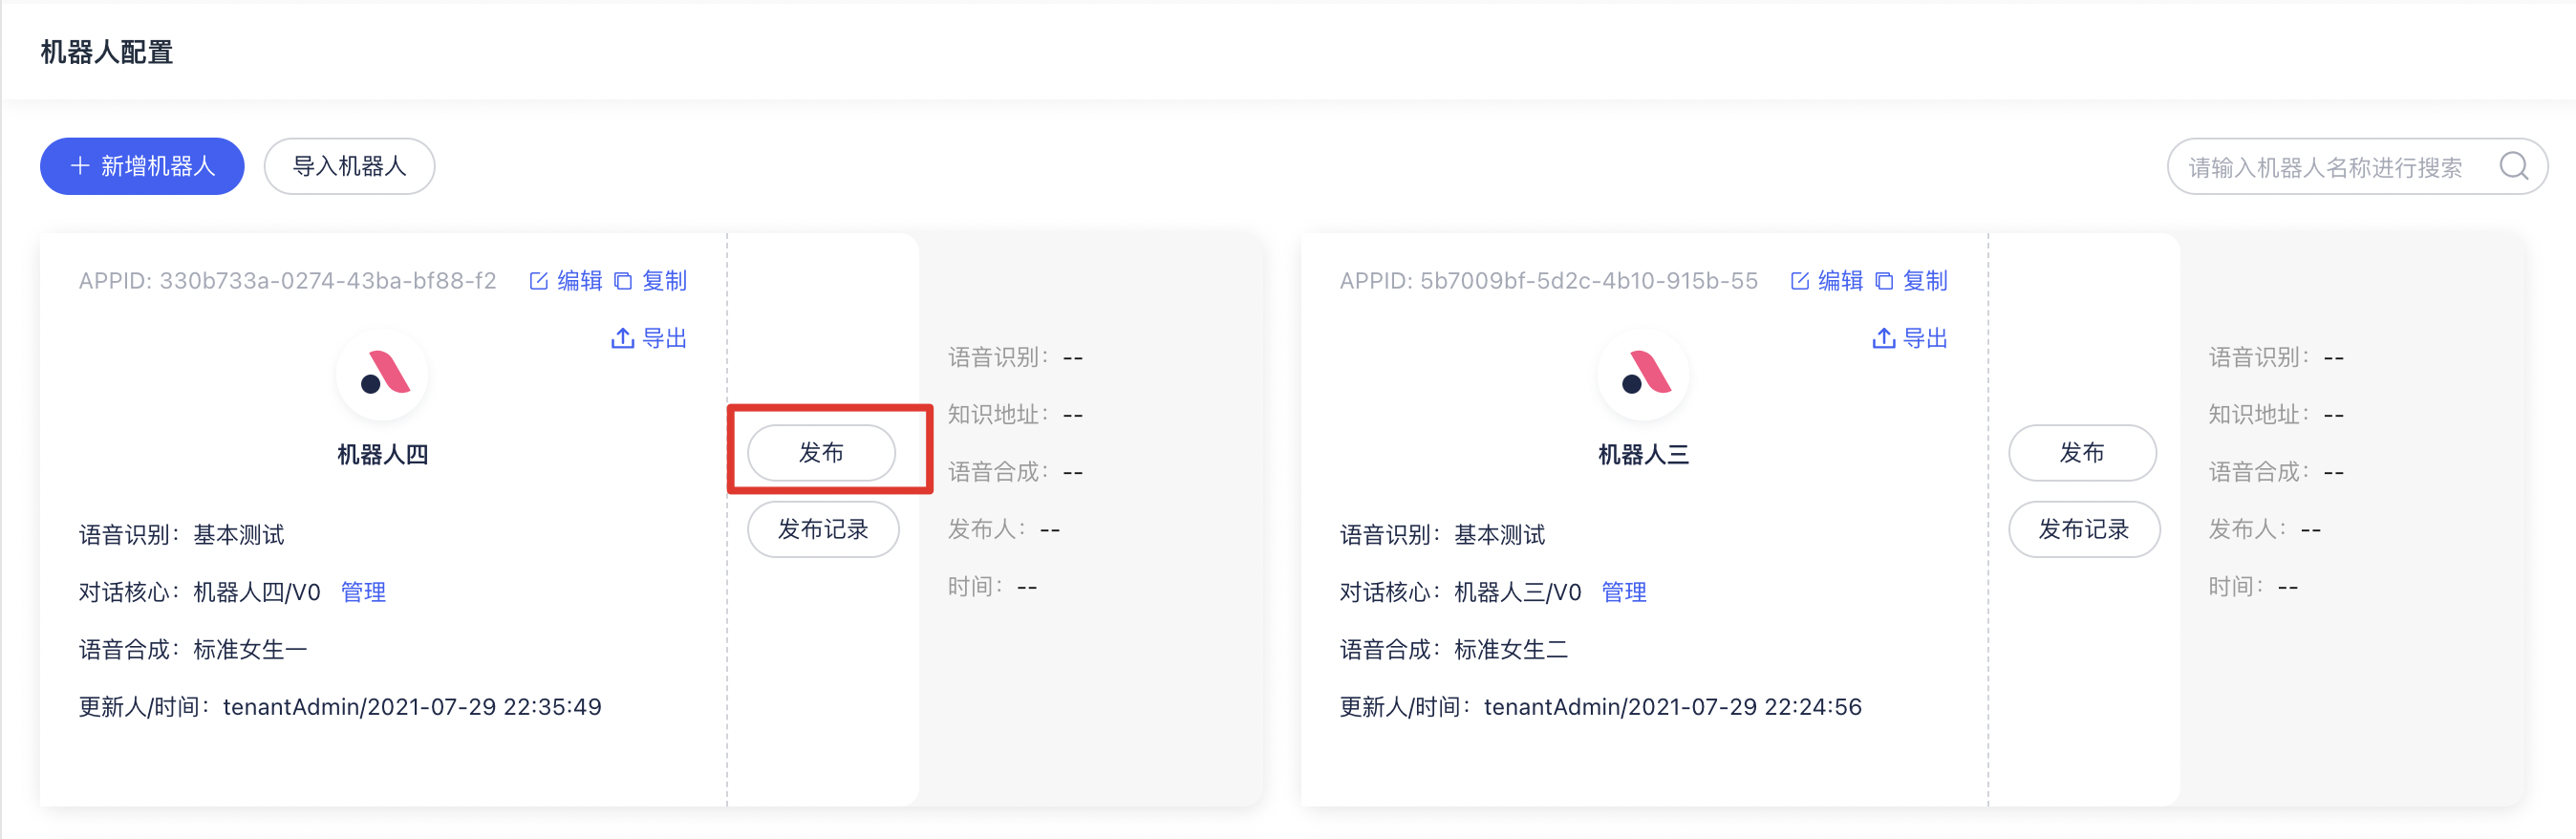
Task: Export 机器人四 using 导出 link
Action: click(x=664, y=338)
